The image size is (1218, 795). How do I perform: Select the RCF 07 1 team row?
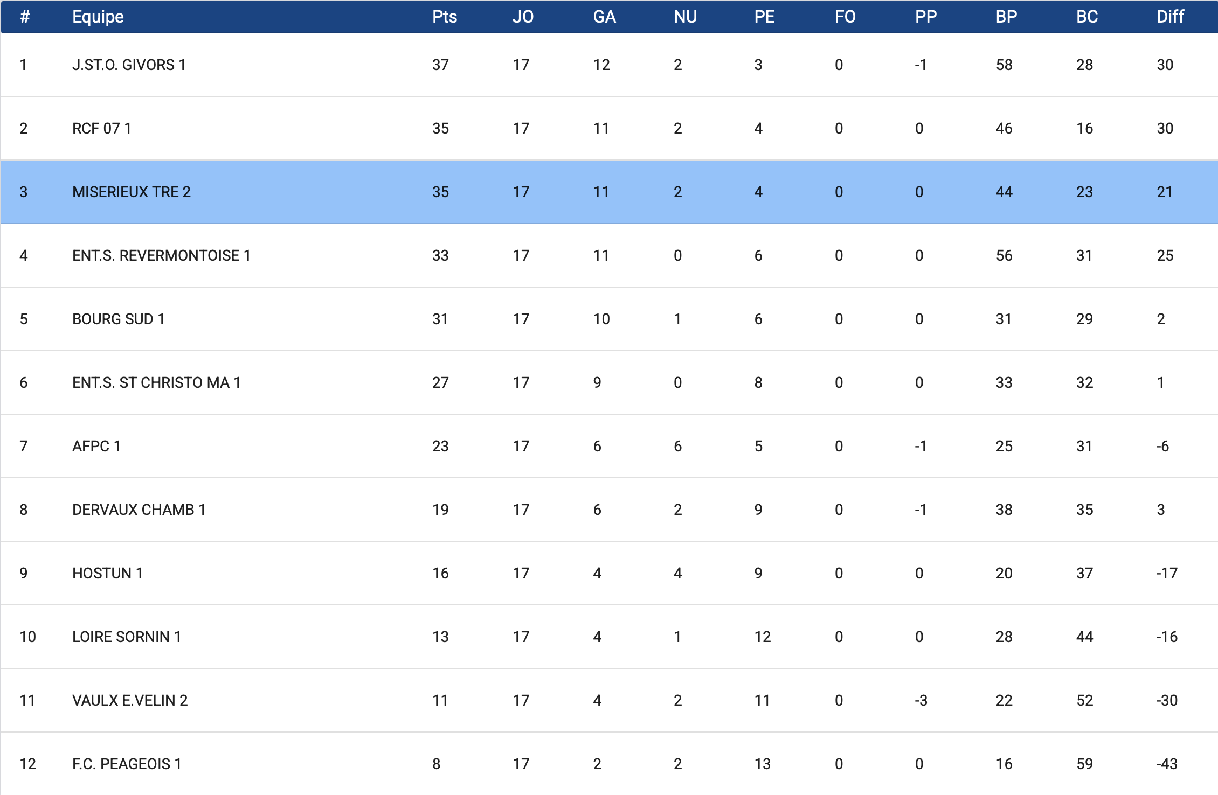tap(102, 129)
